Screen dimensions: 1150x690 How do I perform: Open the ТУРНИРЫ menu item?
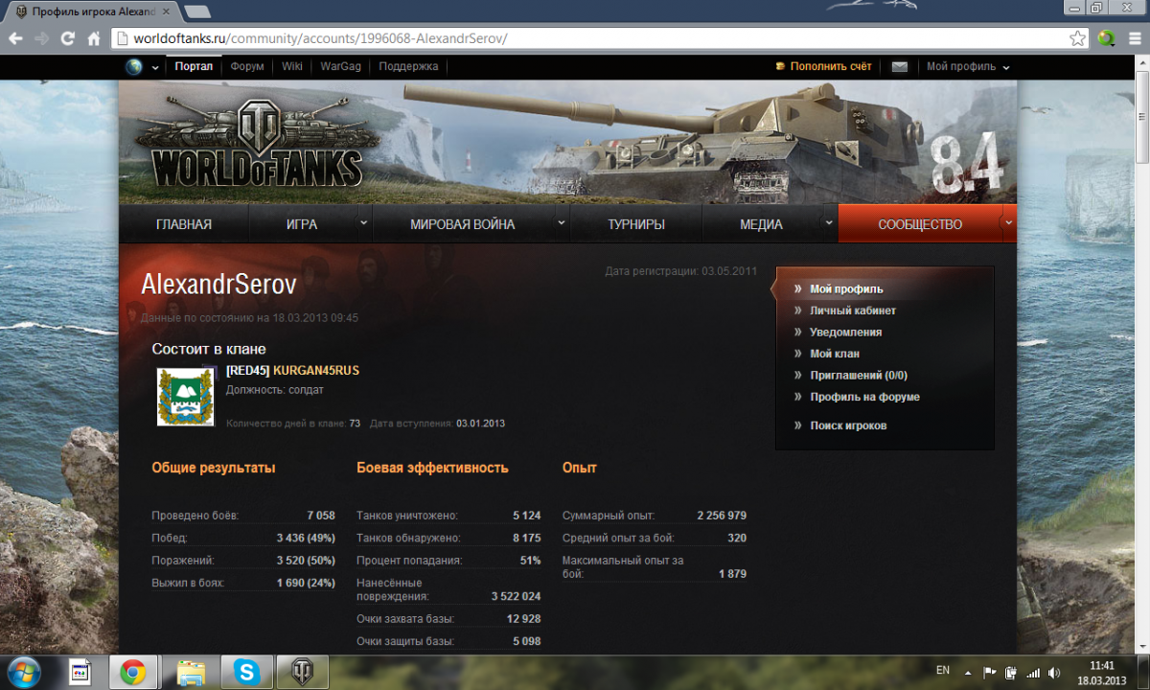tap(636, 224)
